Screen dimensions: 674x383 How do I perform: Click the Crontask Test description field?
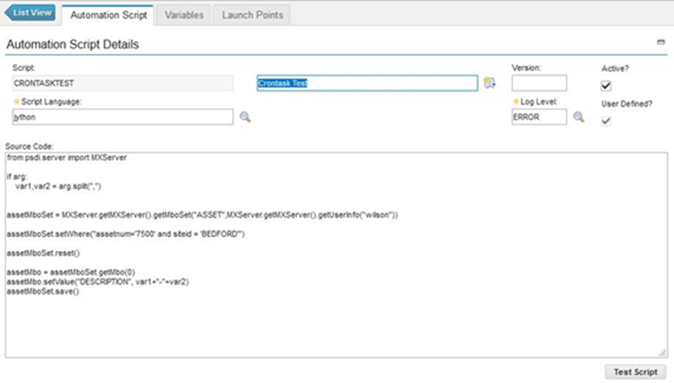pyautogui.click(x=366, y=83)
